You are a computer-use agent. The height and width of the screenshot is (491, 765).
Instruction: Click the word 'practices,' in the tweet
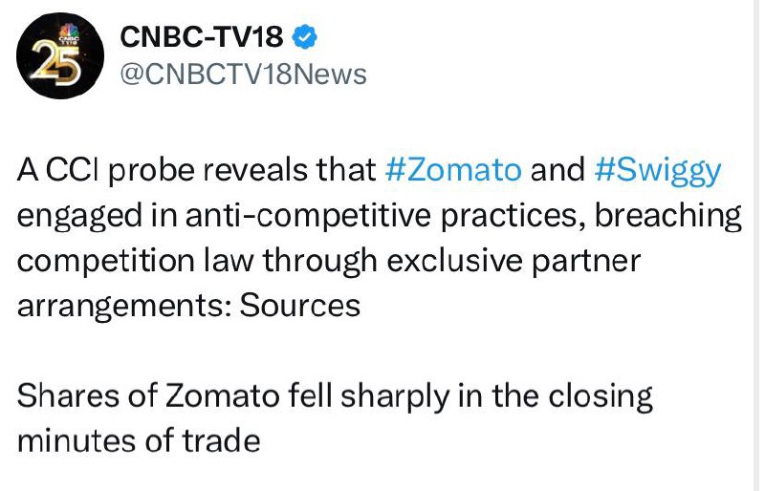click(513, 217)
